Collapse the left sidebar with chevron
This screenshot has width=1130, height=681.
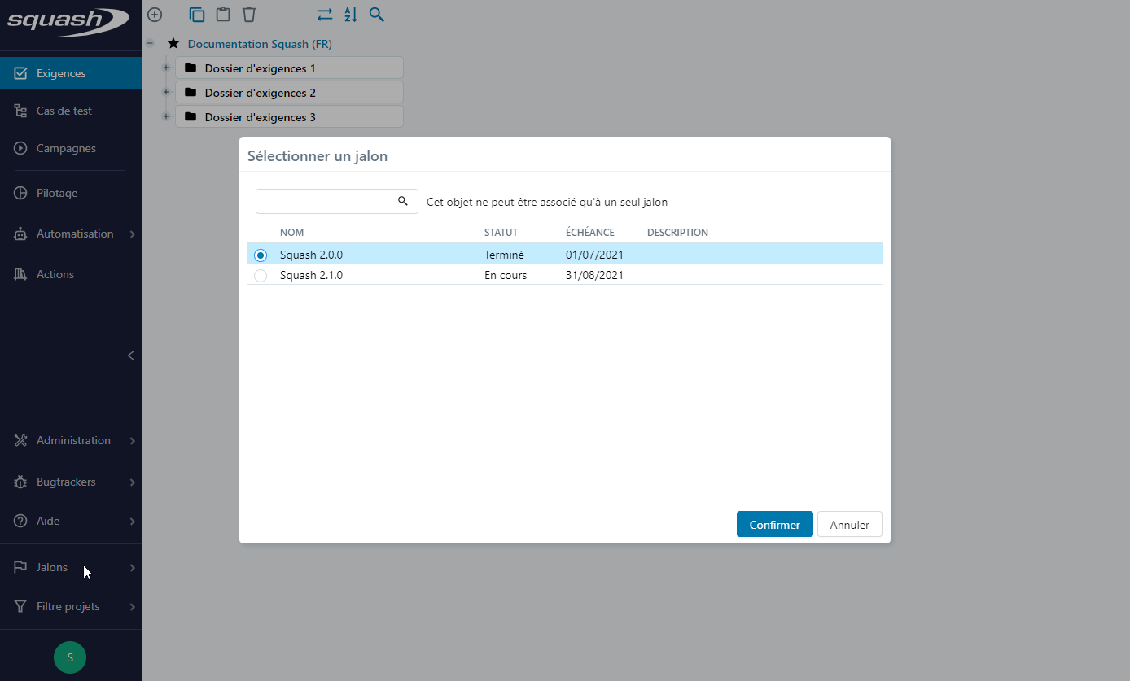tap(131, 356)
